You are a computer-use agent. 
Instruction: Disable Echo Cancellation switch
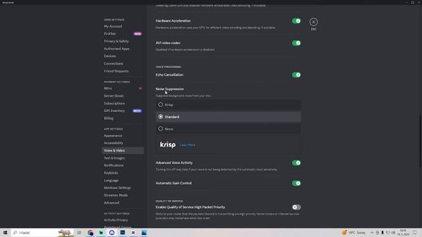[x=296, y=75]
